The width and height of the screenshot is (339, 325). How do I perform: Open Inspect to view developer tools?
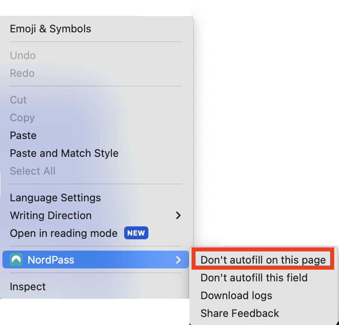(27, 287)
